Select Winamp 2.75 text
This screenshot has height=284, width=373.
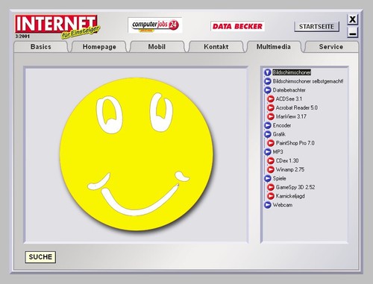point(290,170)
